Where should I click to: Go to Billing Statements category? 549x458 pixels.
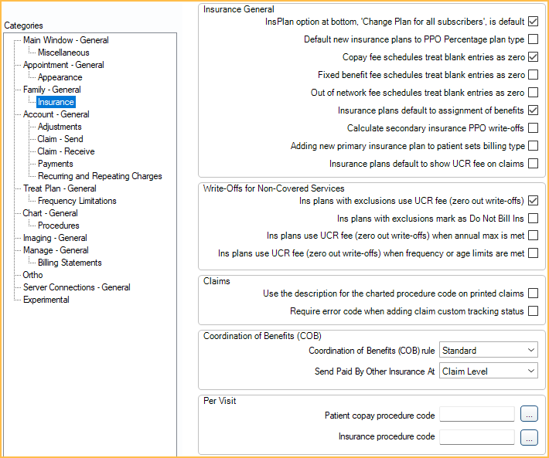pos(70,263)
